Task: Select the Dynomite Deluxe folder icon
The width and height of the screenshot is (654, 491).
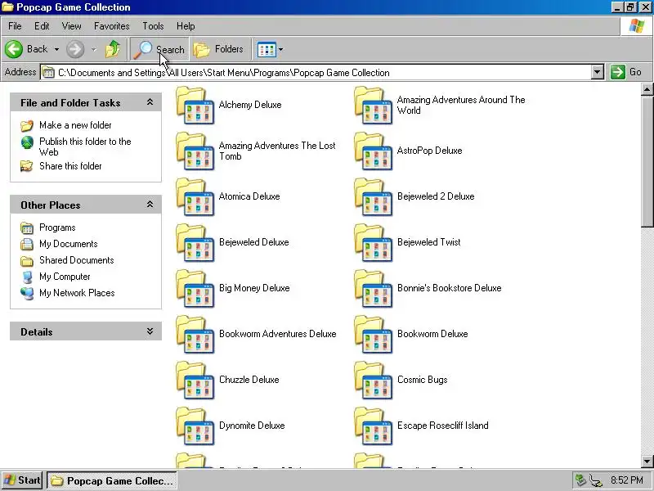Action: click(x=195, y=426)
